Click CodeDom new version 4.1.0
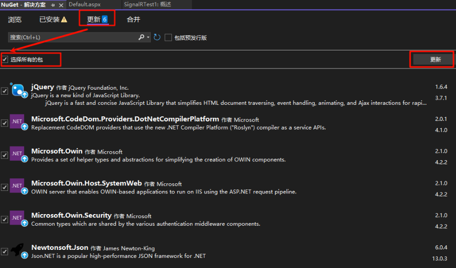Screen dimensions: 456x268 pos(441,130)
